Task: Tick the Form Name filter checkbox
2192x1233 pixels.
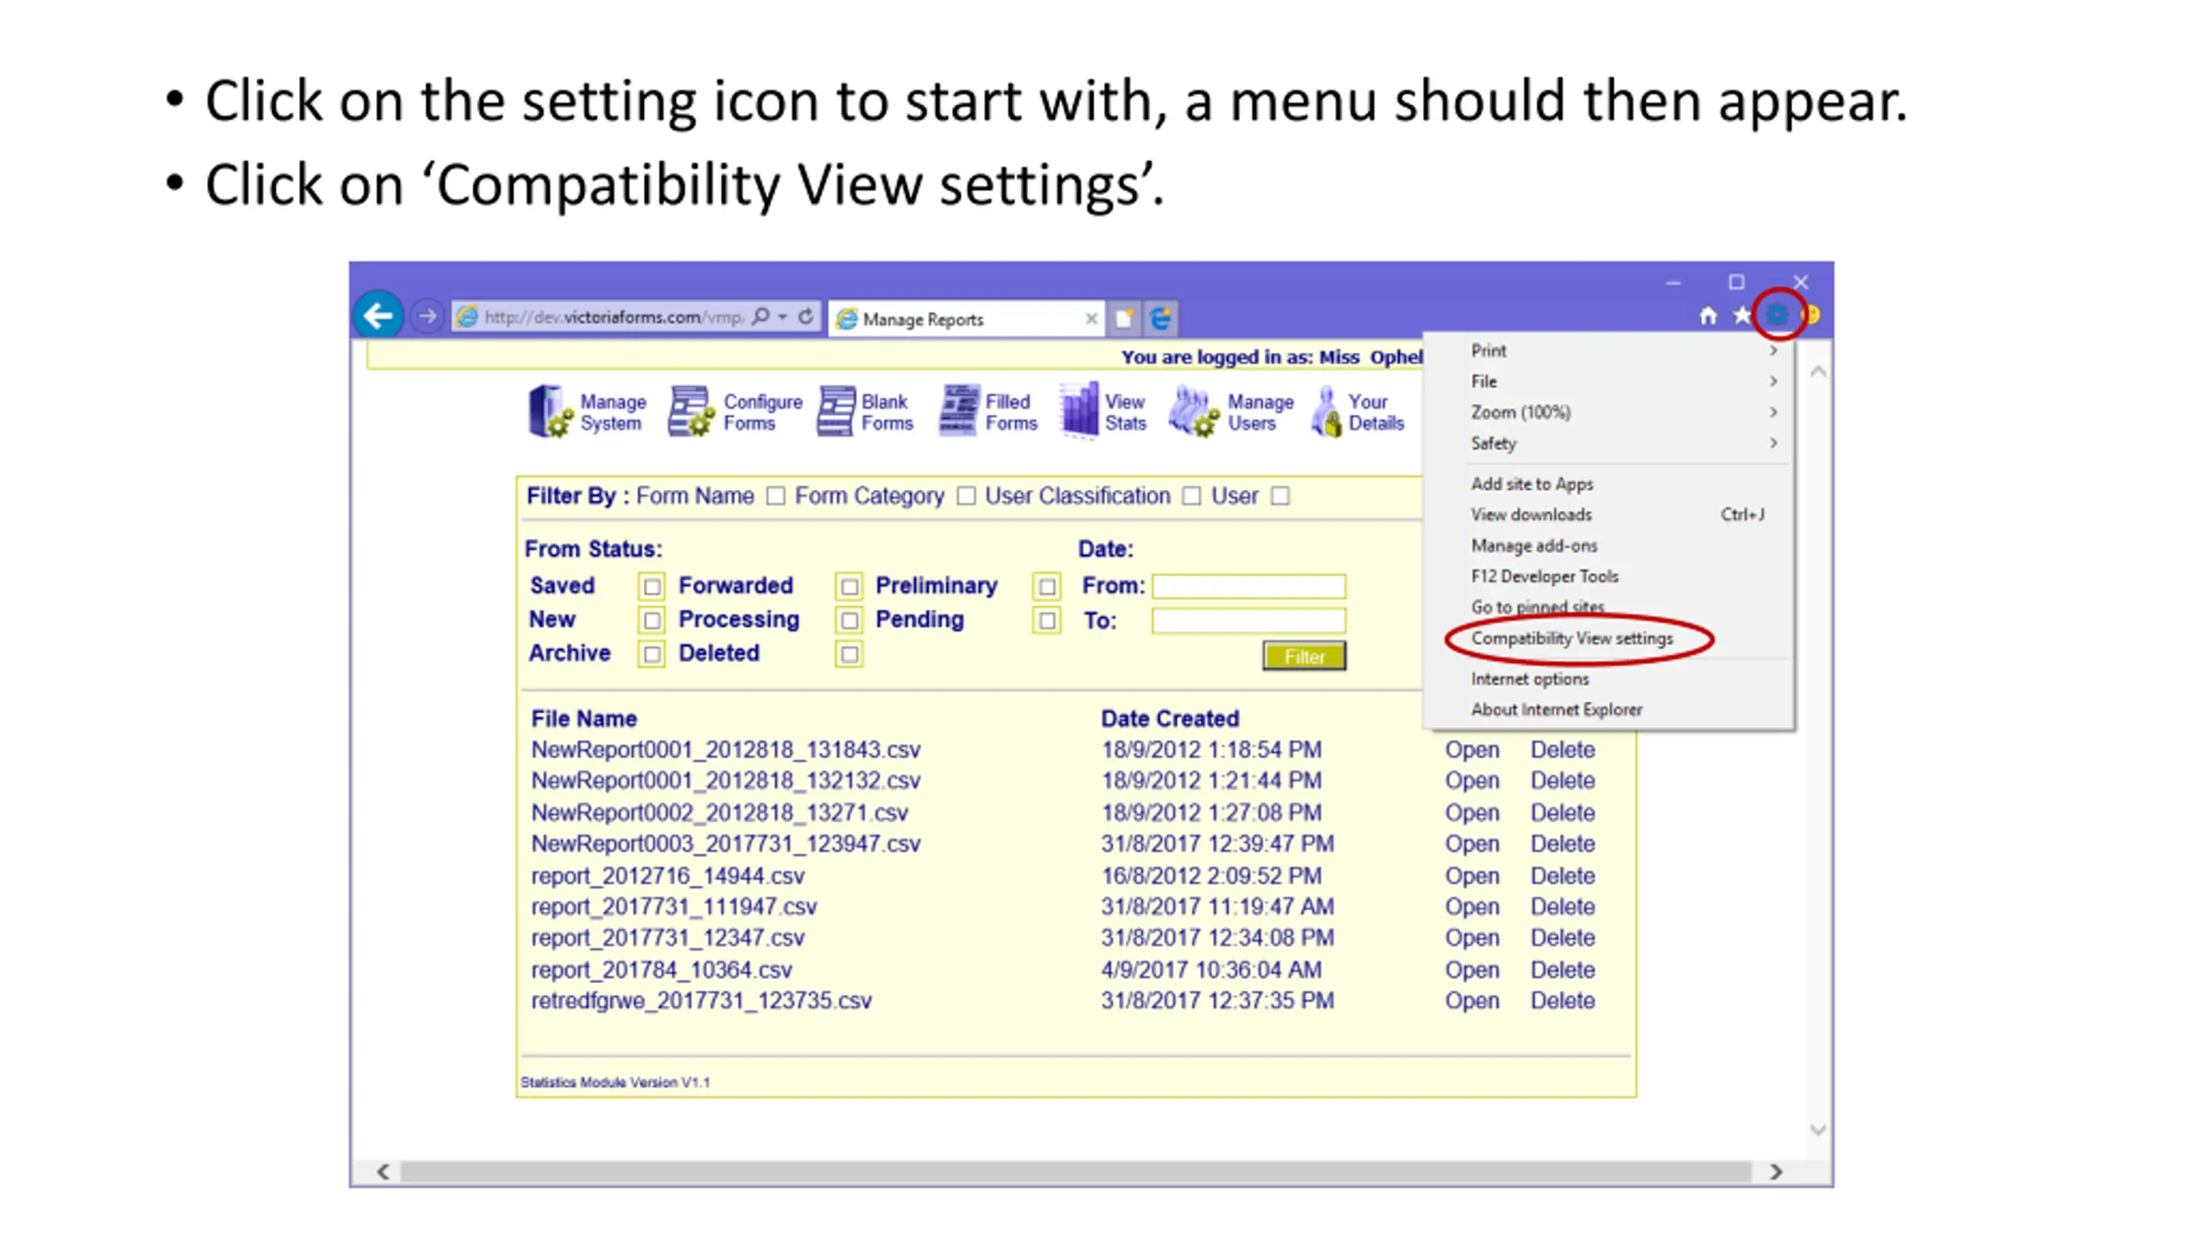Action: (x=775, y=497)
